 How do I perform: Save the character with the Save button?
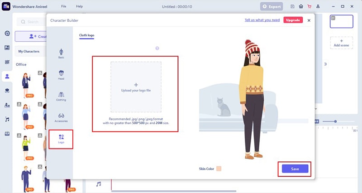pyautogui.click(x=295, y=169)
